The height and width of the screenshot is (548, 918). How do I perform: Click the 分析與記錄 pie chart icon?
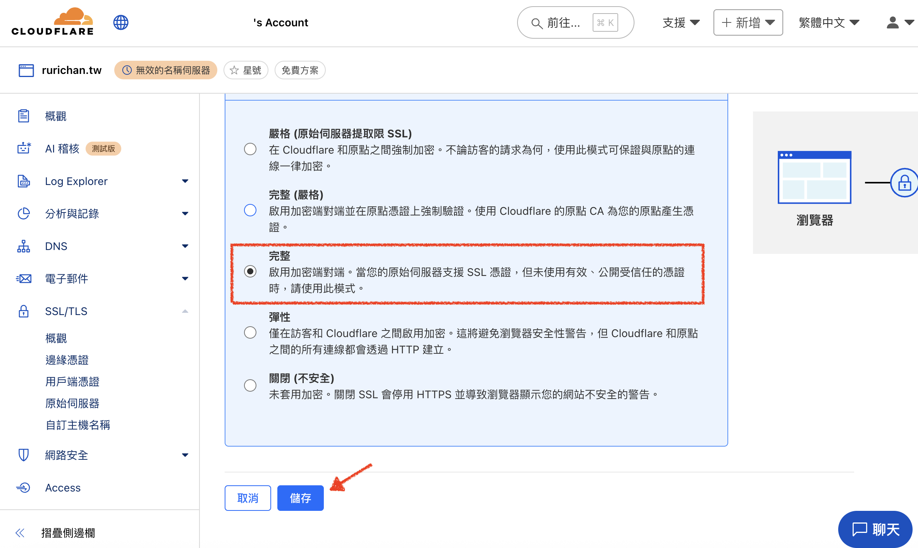click(x=24, y=214)
